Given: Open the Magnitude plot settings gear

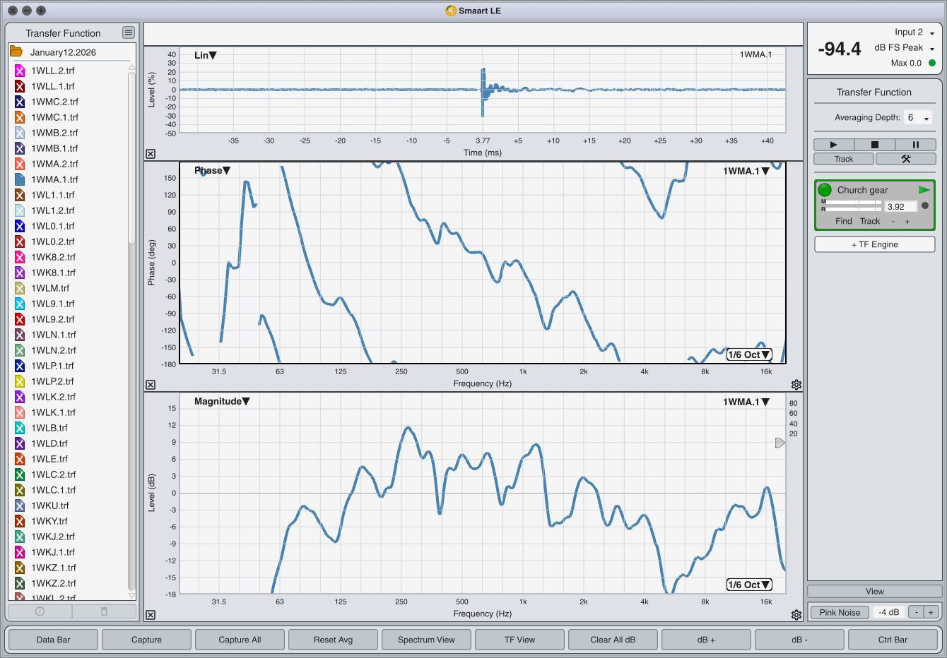Looking at the screenshot, I should 796,615.
